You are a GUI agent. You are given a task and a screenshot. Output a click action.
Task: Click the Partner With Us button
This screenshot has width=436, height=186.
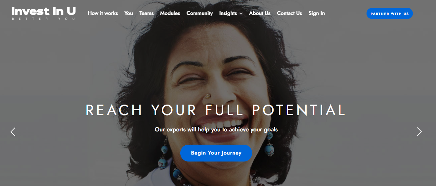click(x=390, y=14)
